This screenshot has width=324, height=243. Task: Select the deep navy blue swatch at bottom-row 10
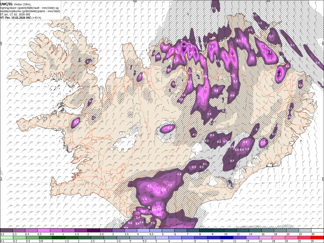[x=226, y=237]
